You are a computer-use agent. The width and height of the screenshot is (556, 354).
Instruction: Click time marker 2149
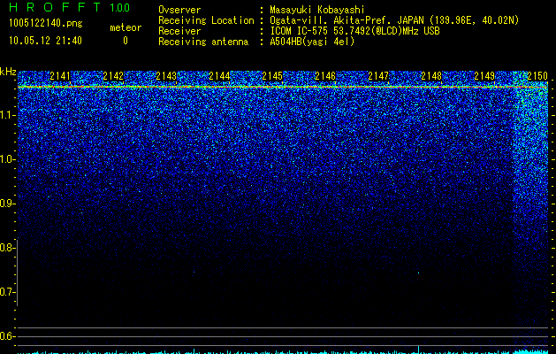coord(484,75)
